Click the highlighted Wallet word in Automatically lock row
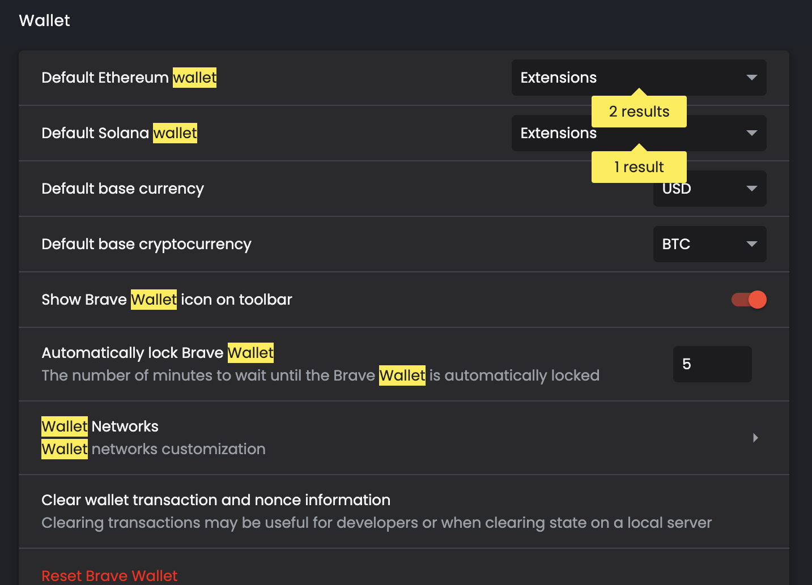812x585 pixels. 250,353
